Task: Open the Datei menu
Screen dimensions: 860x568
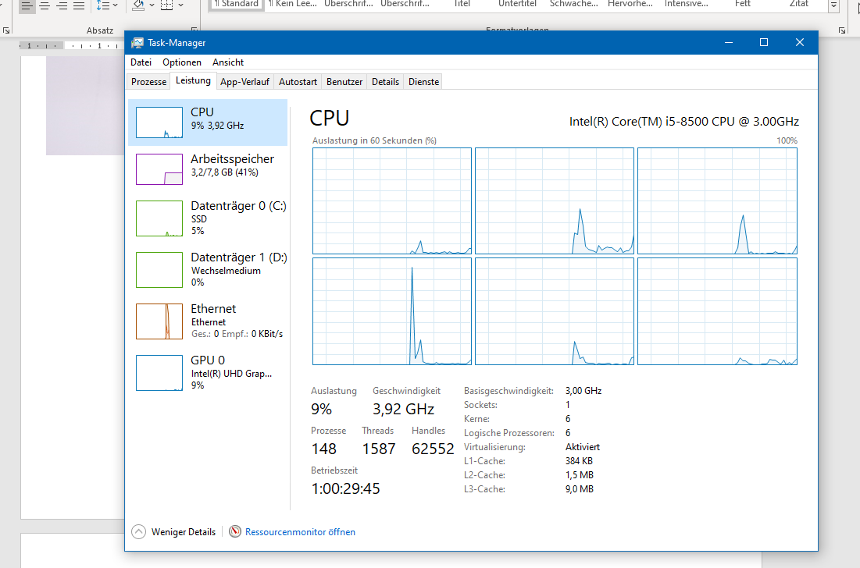Action: [141, 62]
